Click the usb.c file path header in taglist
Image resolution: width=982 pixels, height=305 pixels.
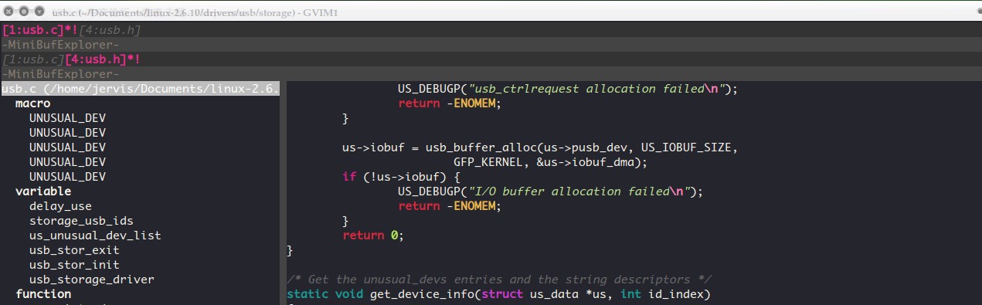[141, 89]
